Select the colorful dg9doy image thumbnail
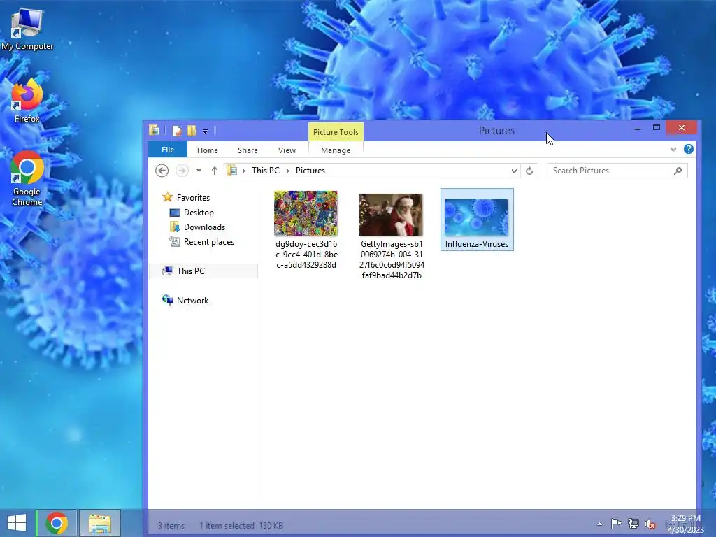The image size is (716, 537). (306, 213)
